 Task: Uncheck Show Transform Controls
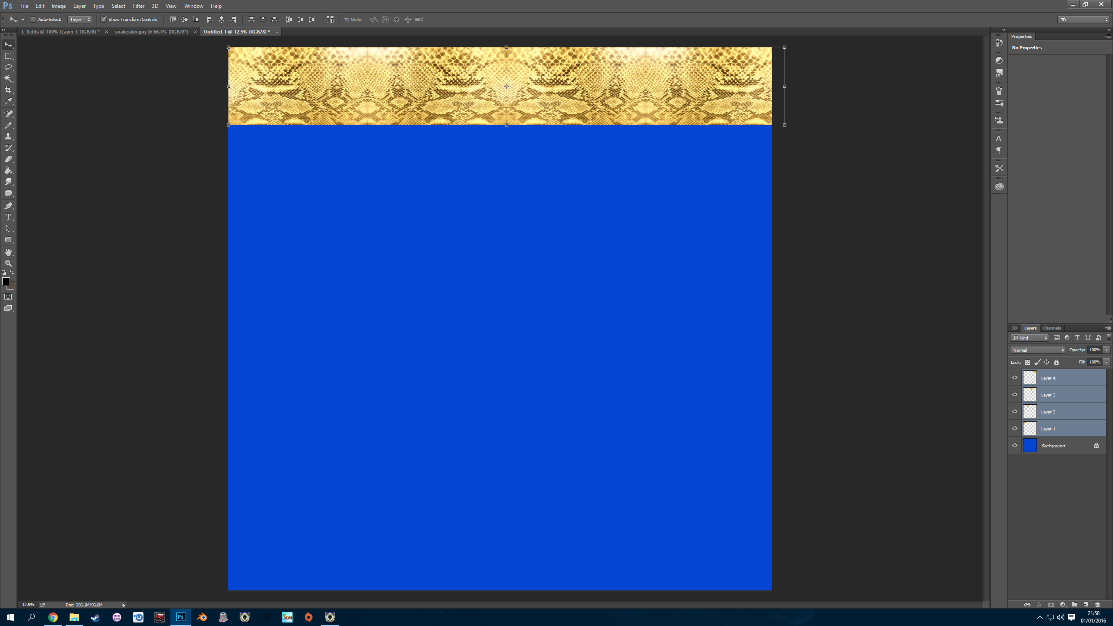pyautogui.click(x=104, y=20)
